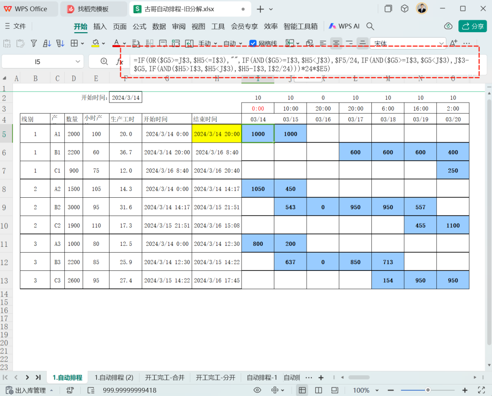The height and width of the screenshot is (396, 492).
Task: Click the fullscreen icon in status bar
Action: (481, 390)
